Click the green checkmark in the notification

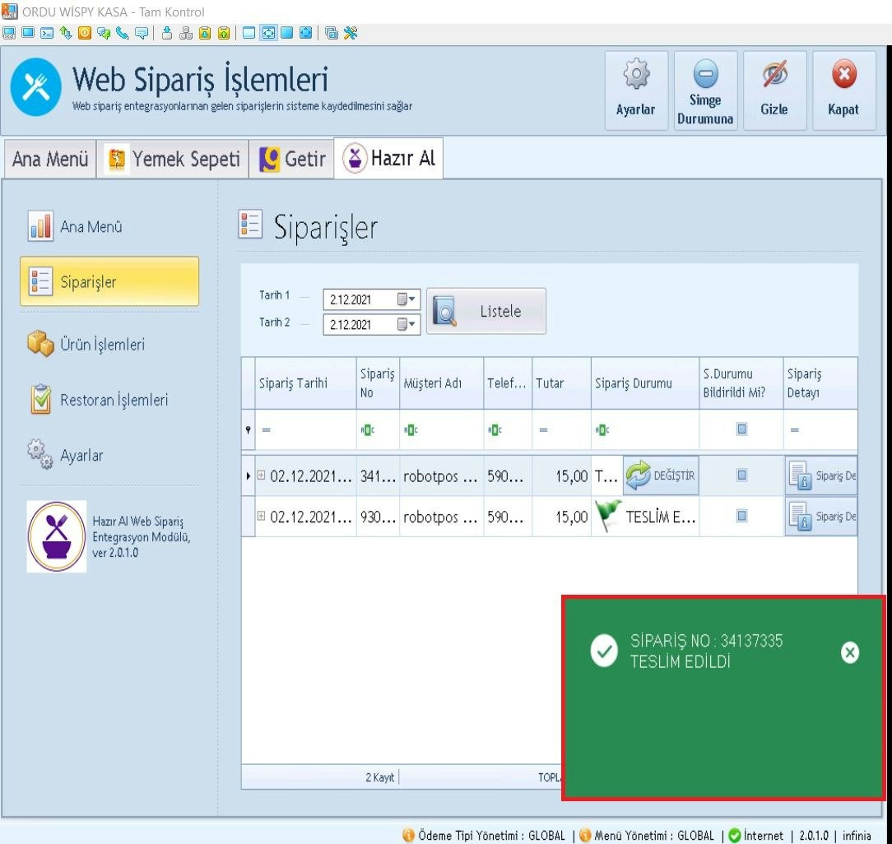coord(604,650)
